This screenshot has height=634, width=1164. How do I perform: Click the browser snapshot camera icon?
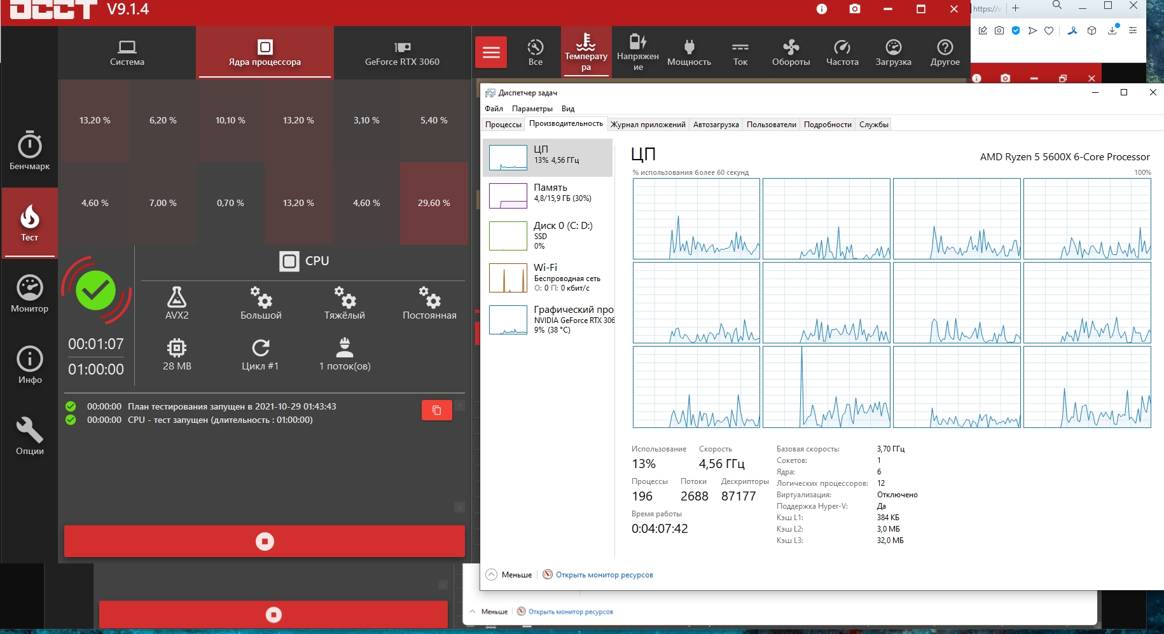[x=999, y=31]
